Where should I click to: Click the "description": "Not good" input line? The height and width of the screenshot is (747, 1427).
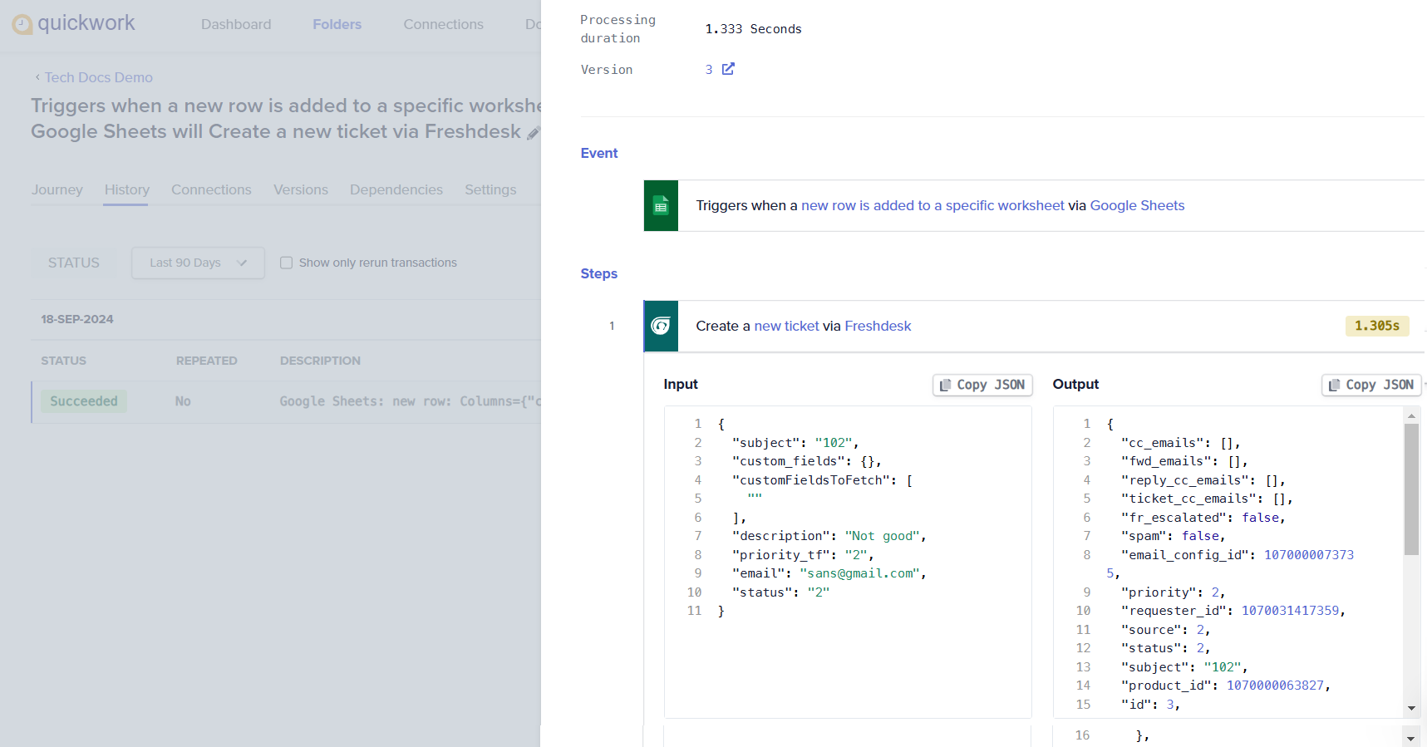click(829, 536)
